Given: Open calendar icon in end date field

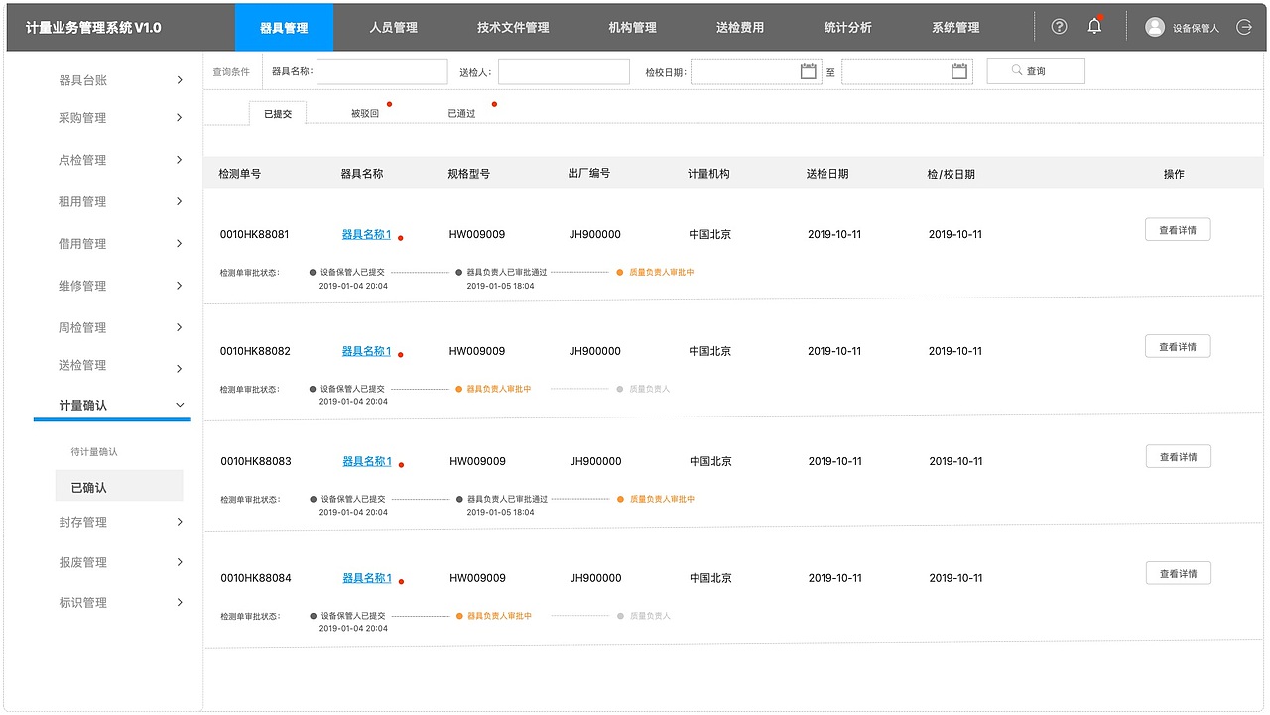Looking at the screenshot, I should pos(959,71).
